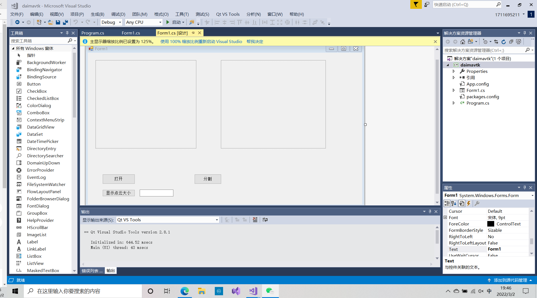The image size is (537, 298).
Task: Show events via lightning bolt icon in Properties
Action: pyautogui.click(x=469, y=203)
